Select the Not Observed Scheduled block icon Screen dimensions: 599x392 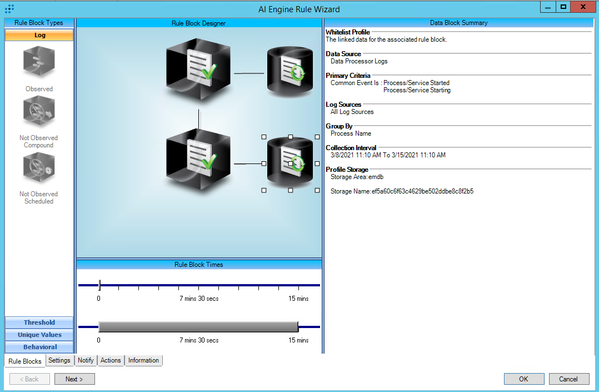pyautogui.click(x=39, y=168)
